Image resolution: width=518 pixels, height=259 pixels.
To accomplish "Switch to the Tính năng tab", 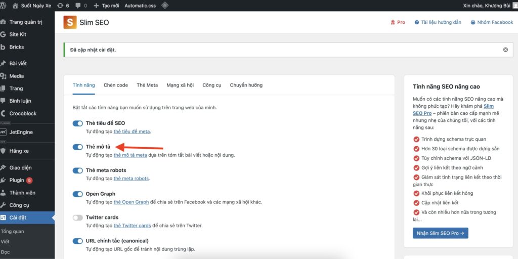I will tap(83, 85).
